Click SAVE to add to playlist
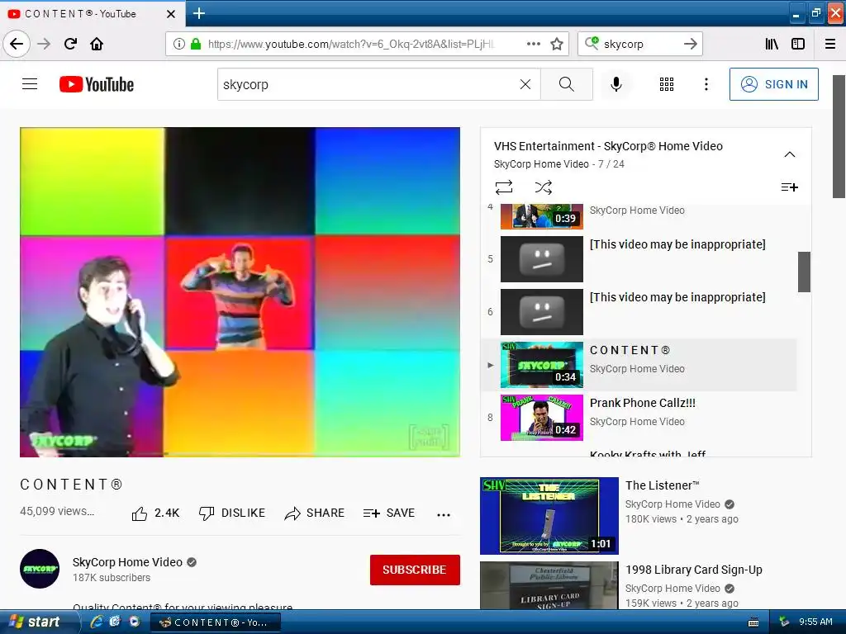The height and width of the screenshot is (634, 846). click(x=389, y=513)
